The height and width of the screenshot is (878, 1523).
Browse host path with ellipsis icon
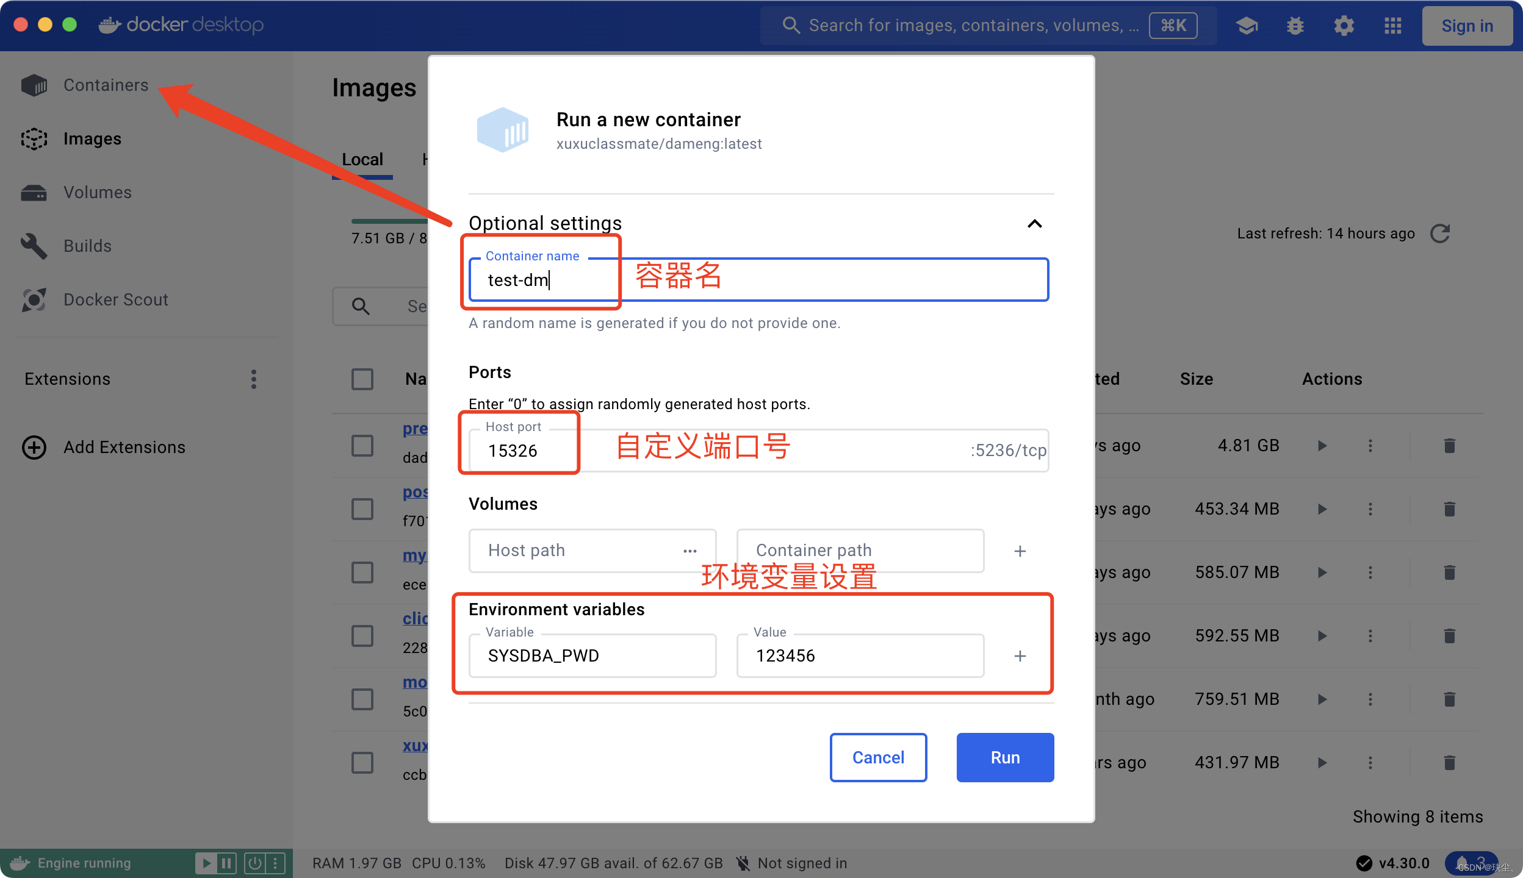(x=690, y=551)
